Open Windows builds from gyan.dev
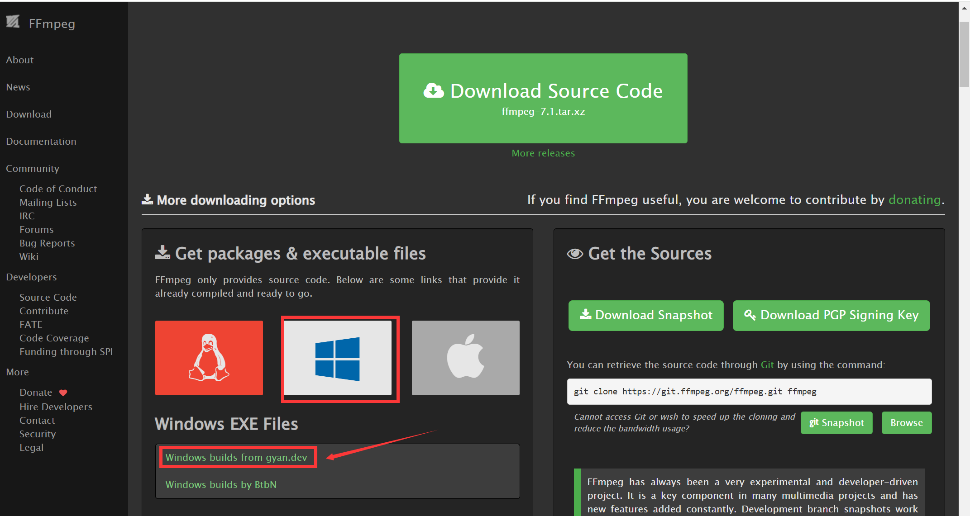The height and width of the screenshot is (516, 970). tap(236, 458)
